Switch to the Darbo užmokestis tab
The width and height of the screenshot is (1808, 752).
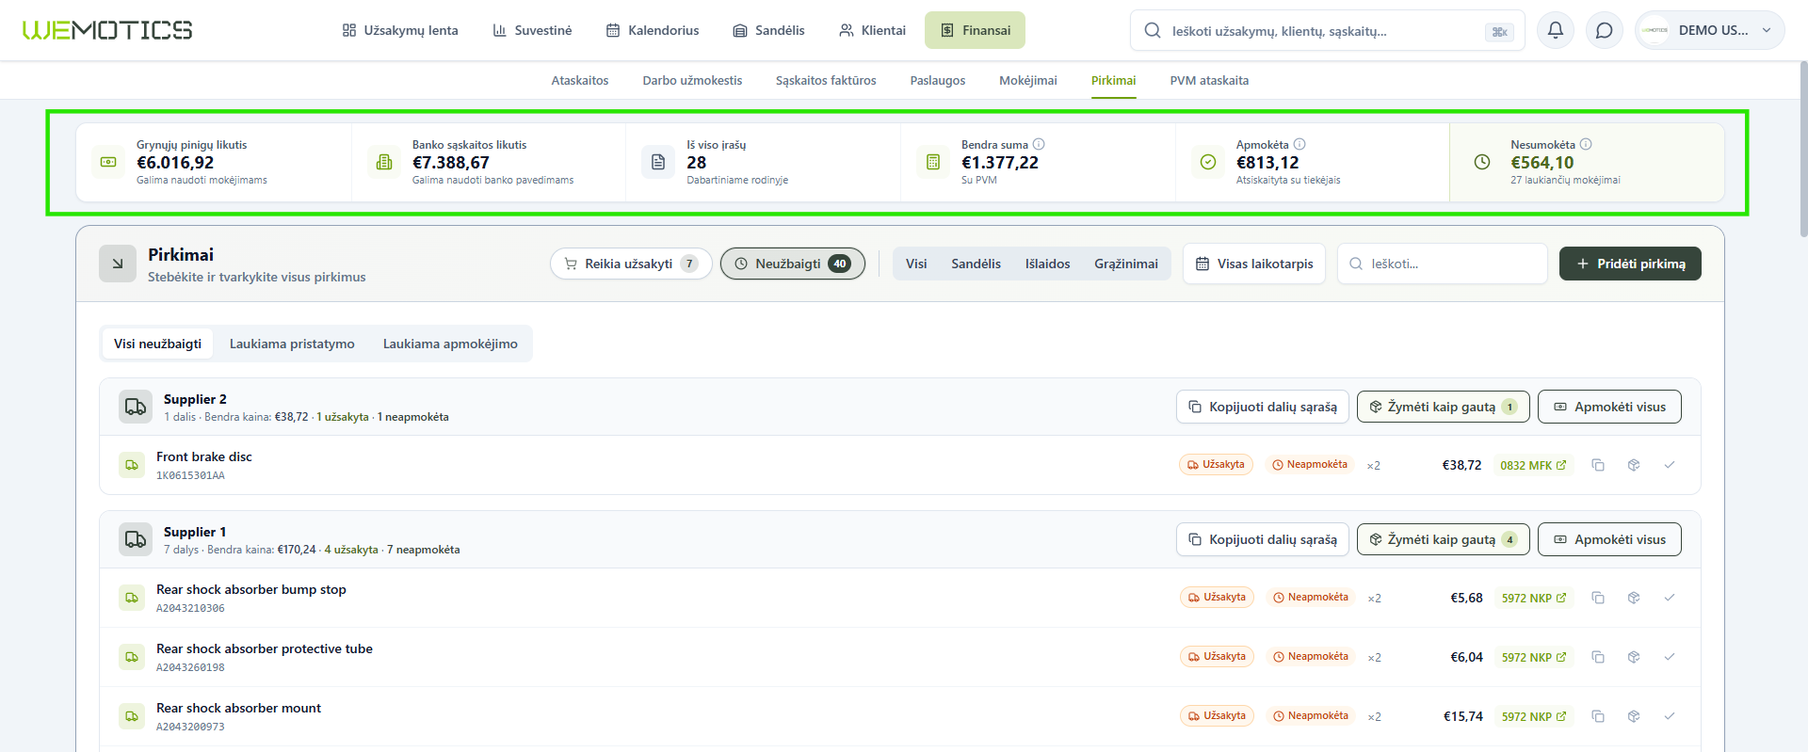(692, 81)
